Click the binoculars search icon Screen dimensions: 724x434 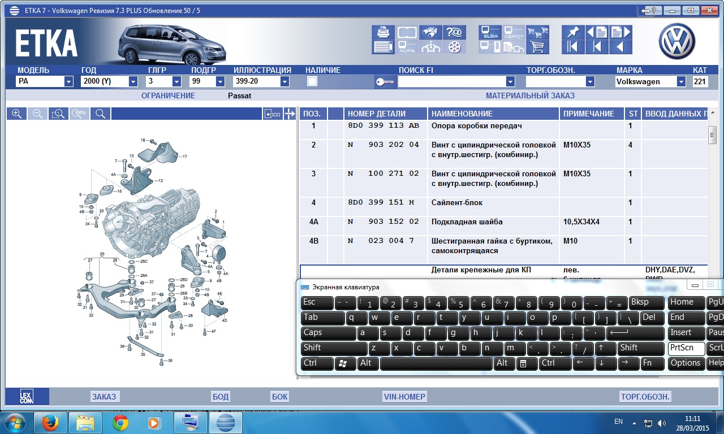point(431,32)
